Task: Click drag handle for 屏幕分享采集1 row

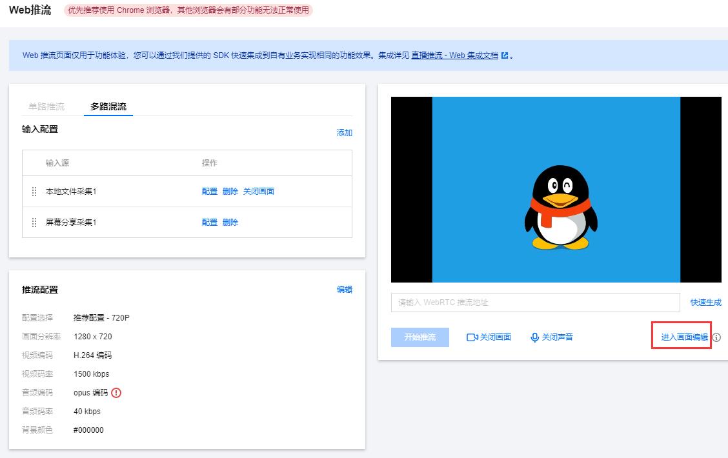Action: click(x=34, y=223)
